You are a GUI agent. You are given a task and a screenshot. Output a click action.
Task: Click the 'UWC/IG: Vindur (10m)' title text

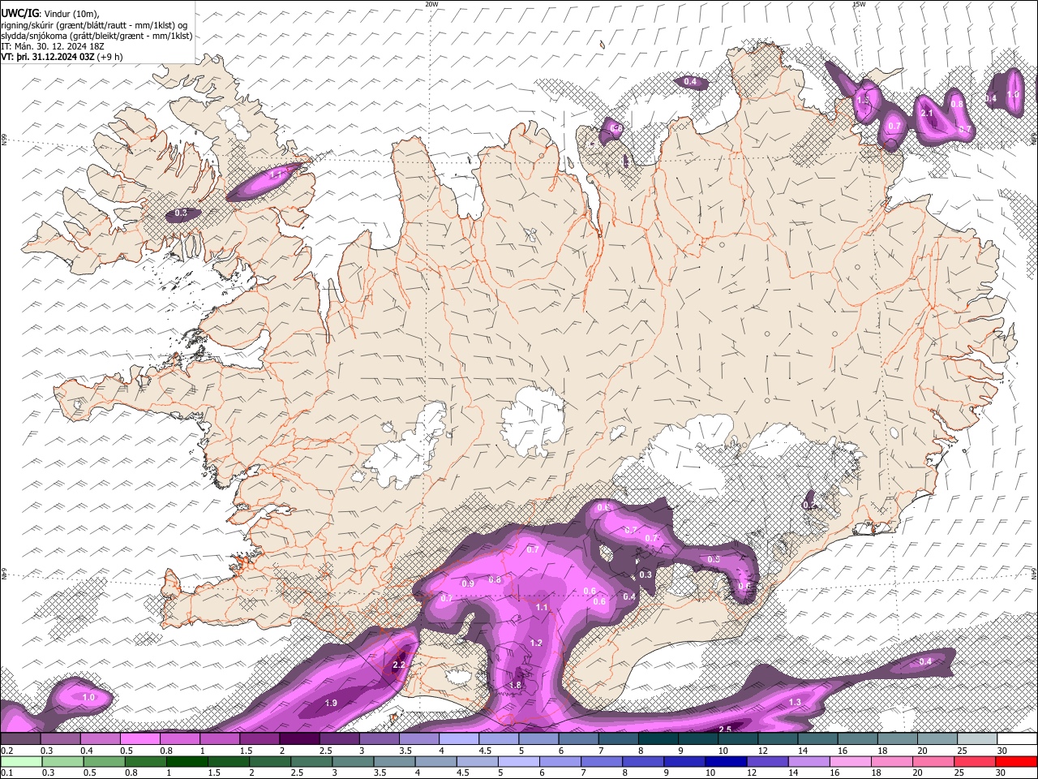tap(49, 13)
